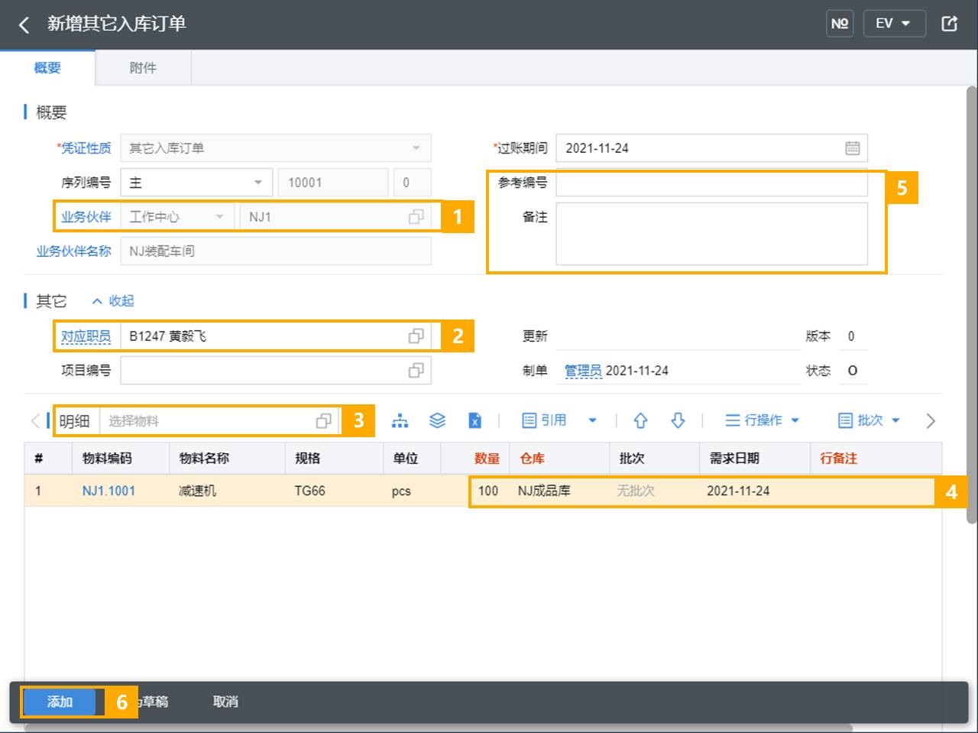
Task: Move row down with the down arrow icon
Action: coord(678,421)
